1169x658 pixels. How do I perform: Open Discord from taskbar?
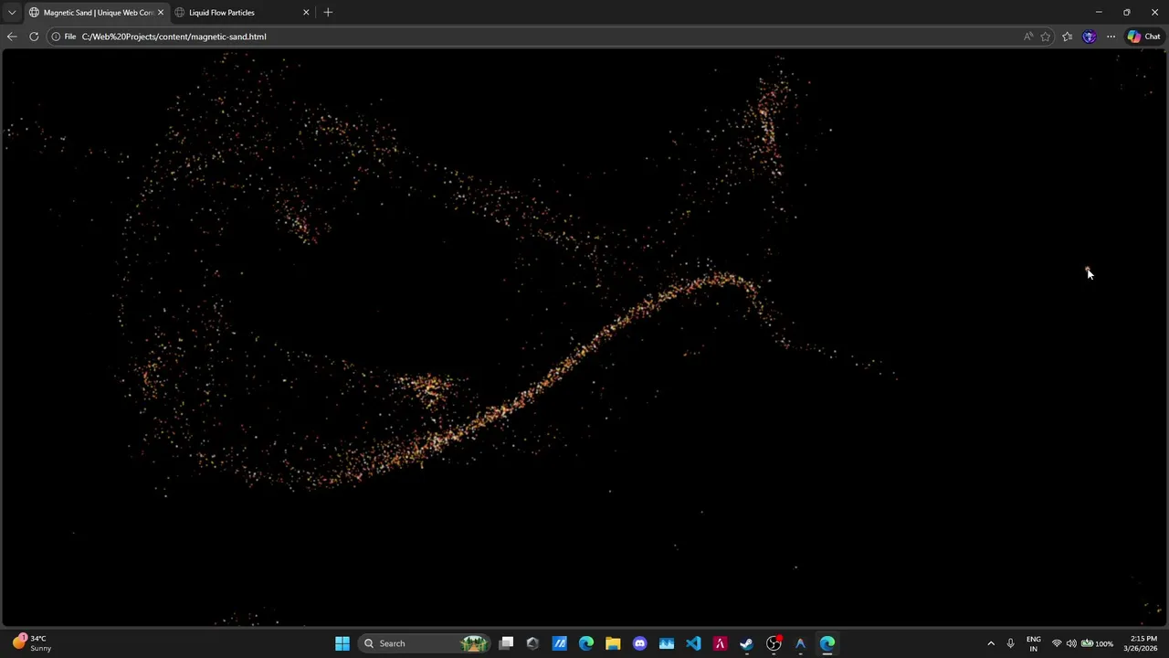pos(639,643)
